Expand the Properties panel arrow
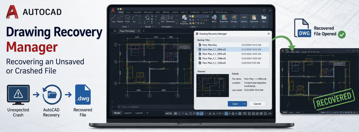 [224, 27]
